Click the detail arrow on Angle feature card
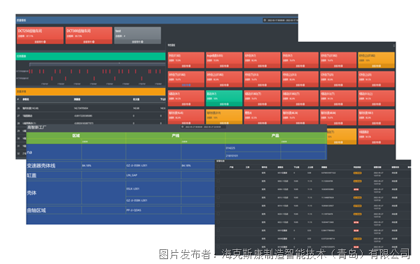The width and height of the screenshot is (420, 264). tap(227, 66)
